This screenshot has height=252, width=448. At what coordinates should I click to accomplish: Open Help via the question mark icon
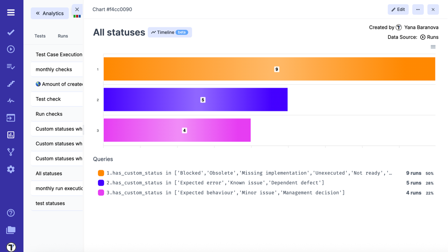[11, 212]
